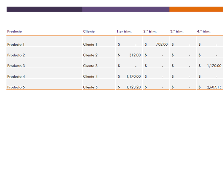
Task: Select the 1,123.20 amount cell
Action: point(133,87)
